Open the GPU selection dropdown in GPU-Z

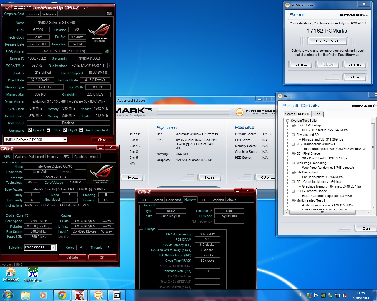point(64,140)
